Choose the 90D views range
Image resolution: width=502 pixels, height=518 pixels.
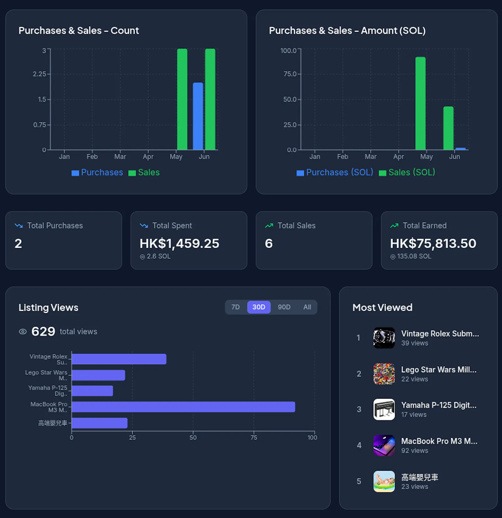tap(284, 307)
